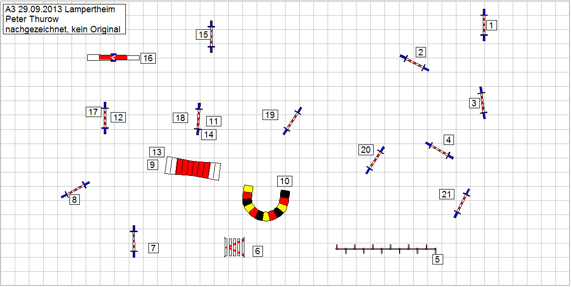Select the seesaw obstacle beside label 16
The image size is (571, 287).
(113, 57)
